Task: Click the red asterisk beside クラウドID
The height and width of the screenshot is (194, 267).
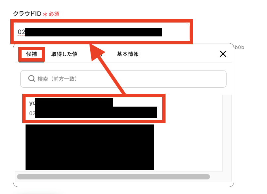Action: [x=45, y=14]
